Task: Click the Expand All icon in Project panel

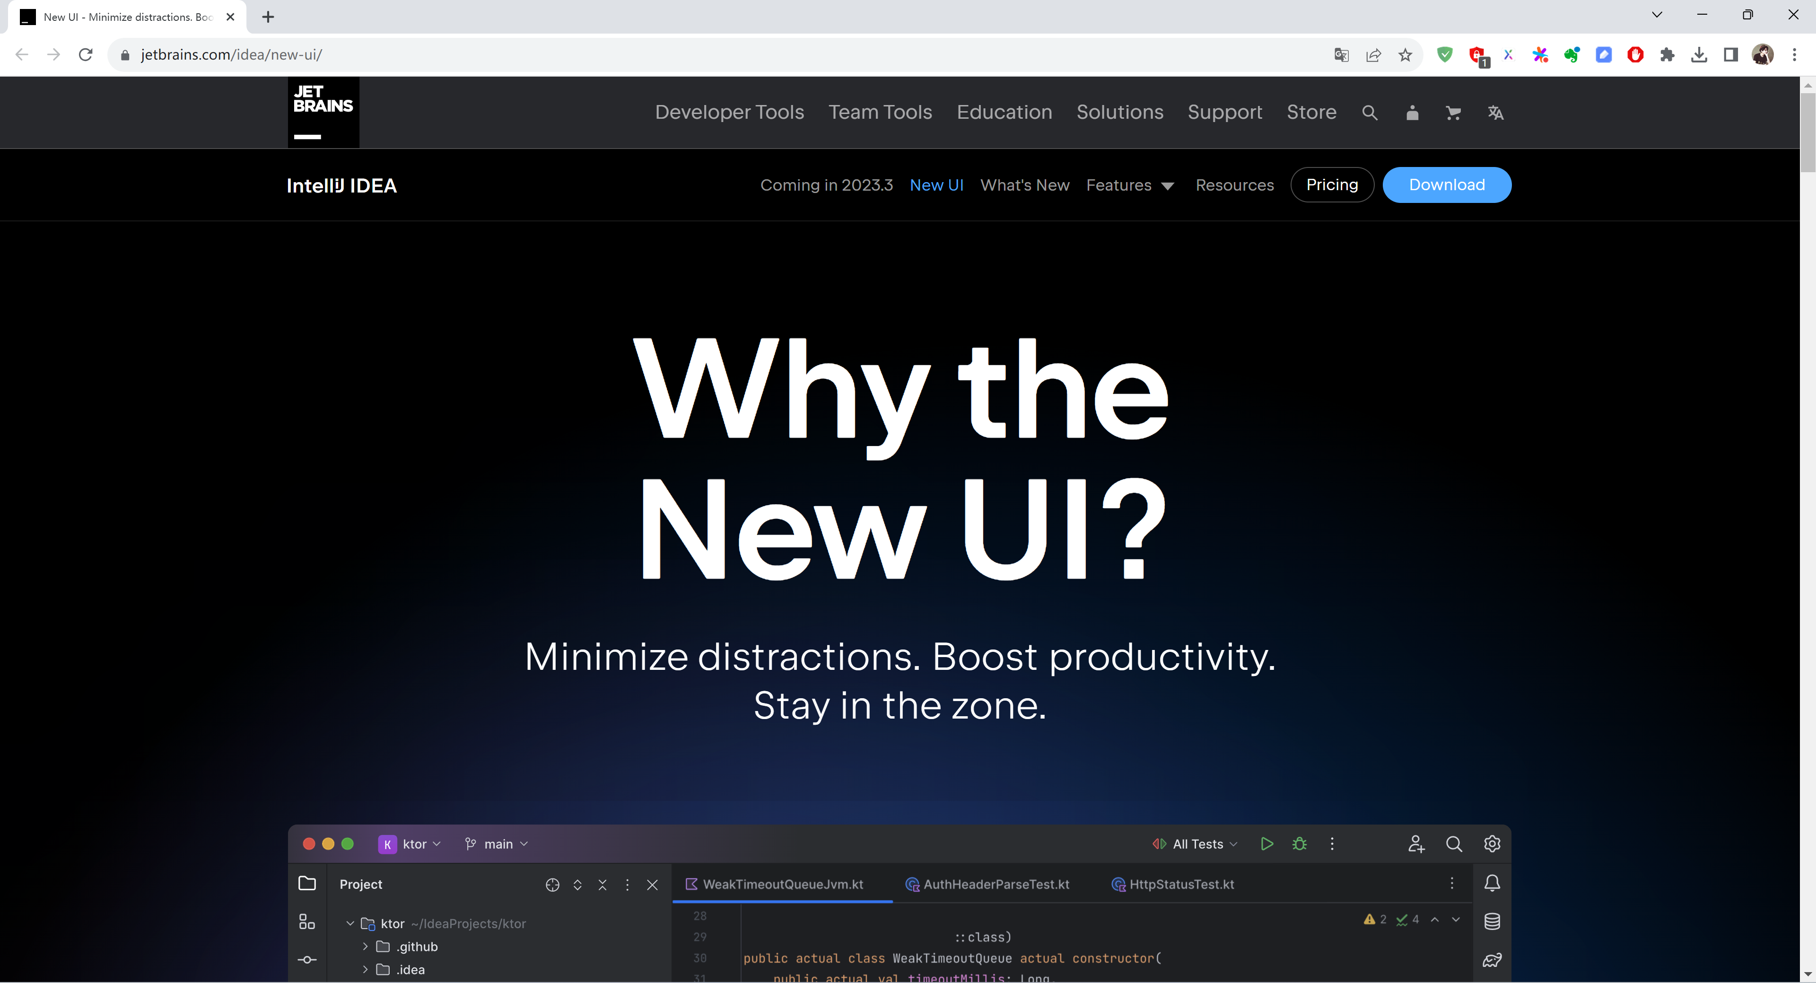Action: point(577,885)
